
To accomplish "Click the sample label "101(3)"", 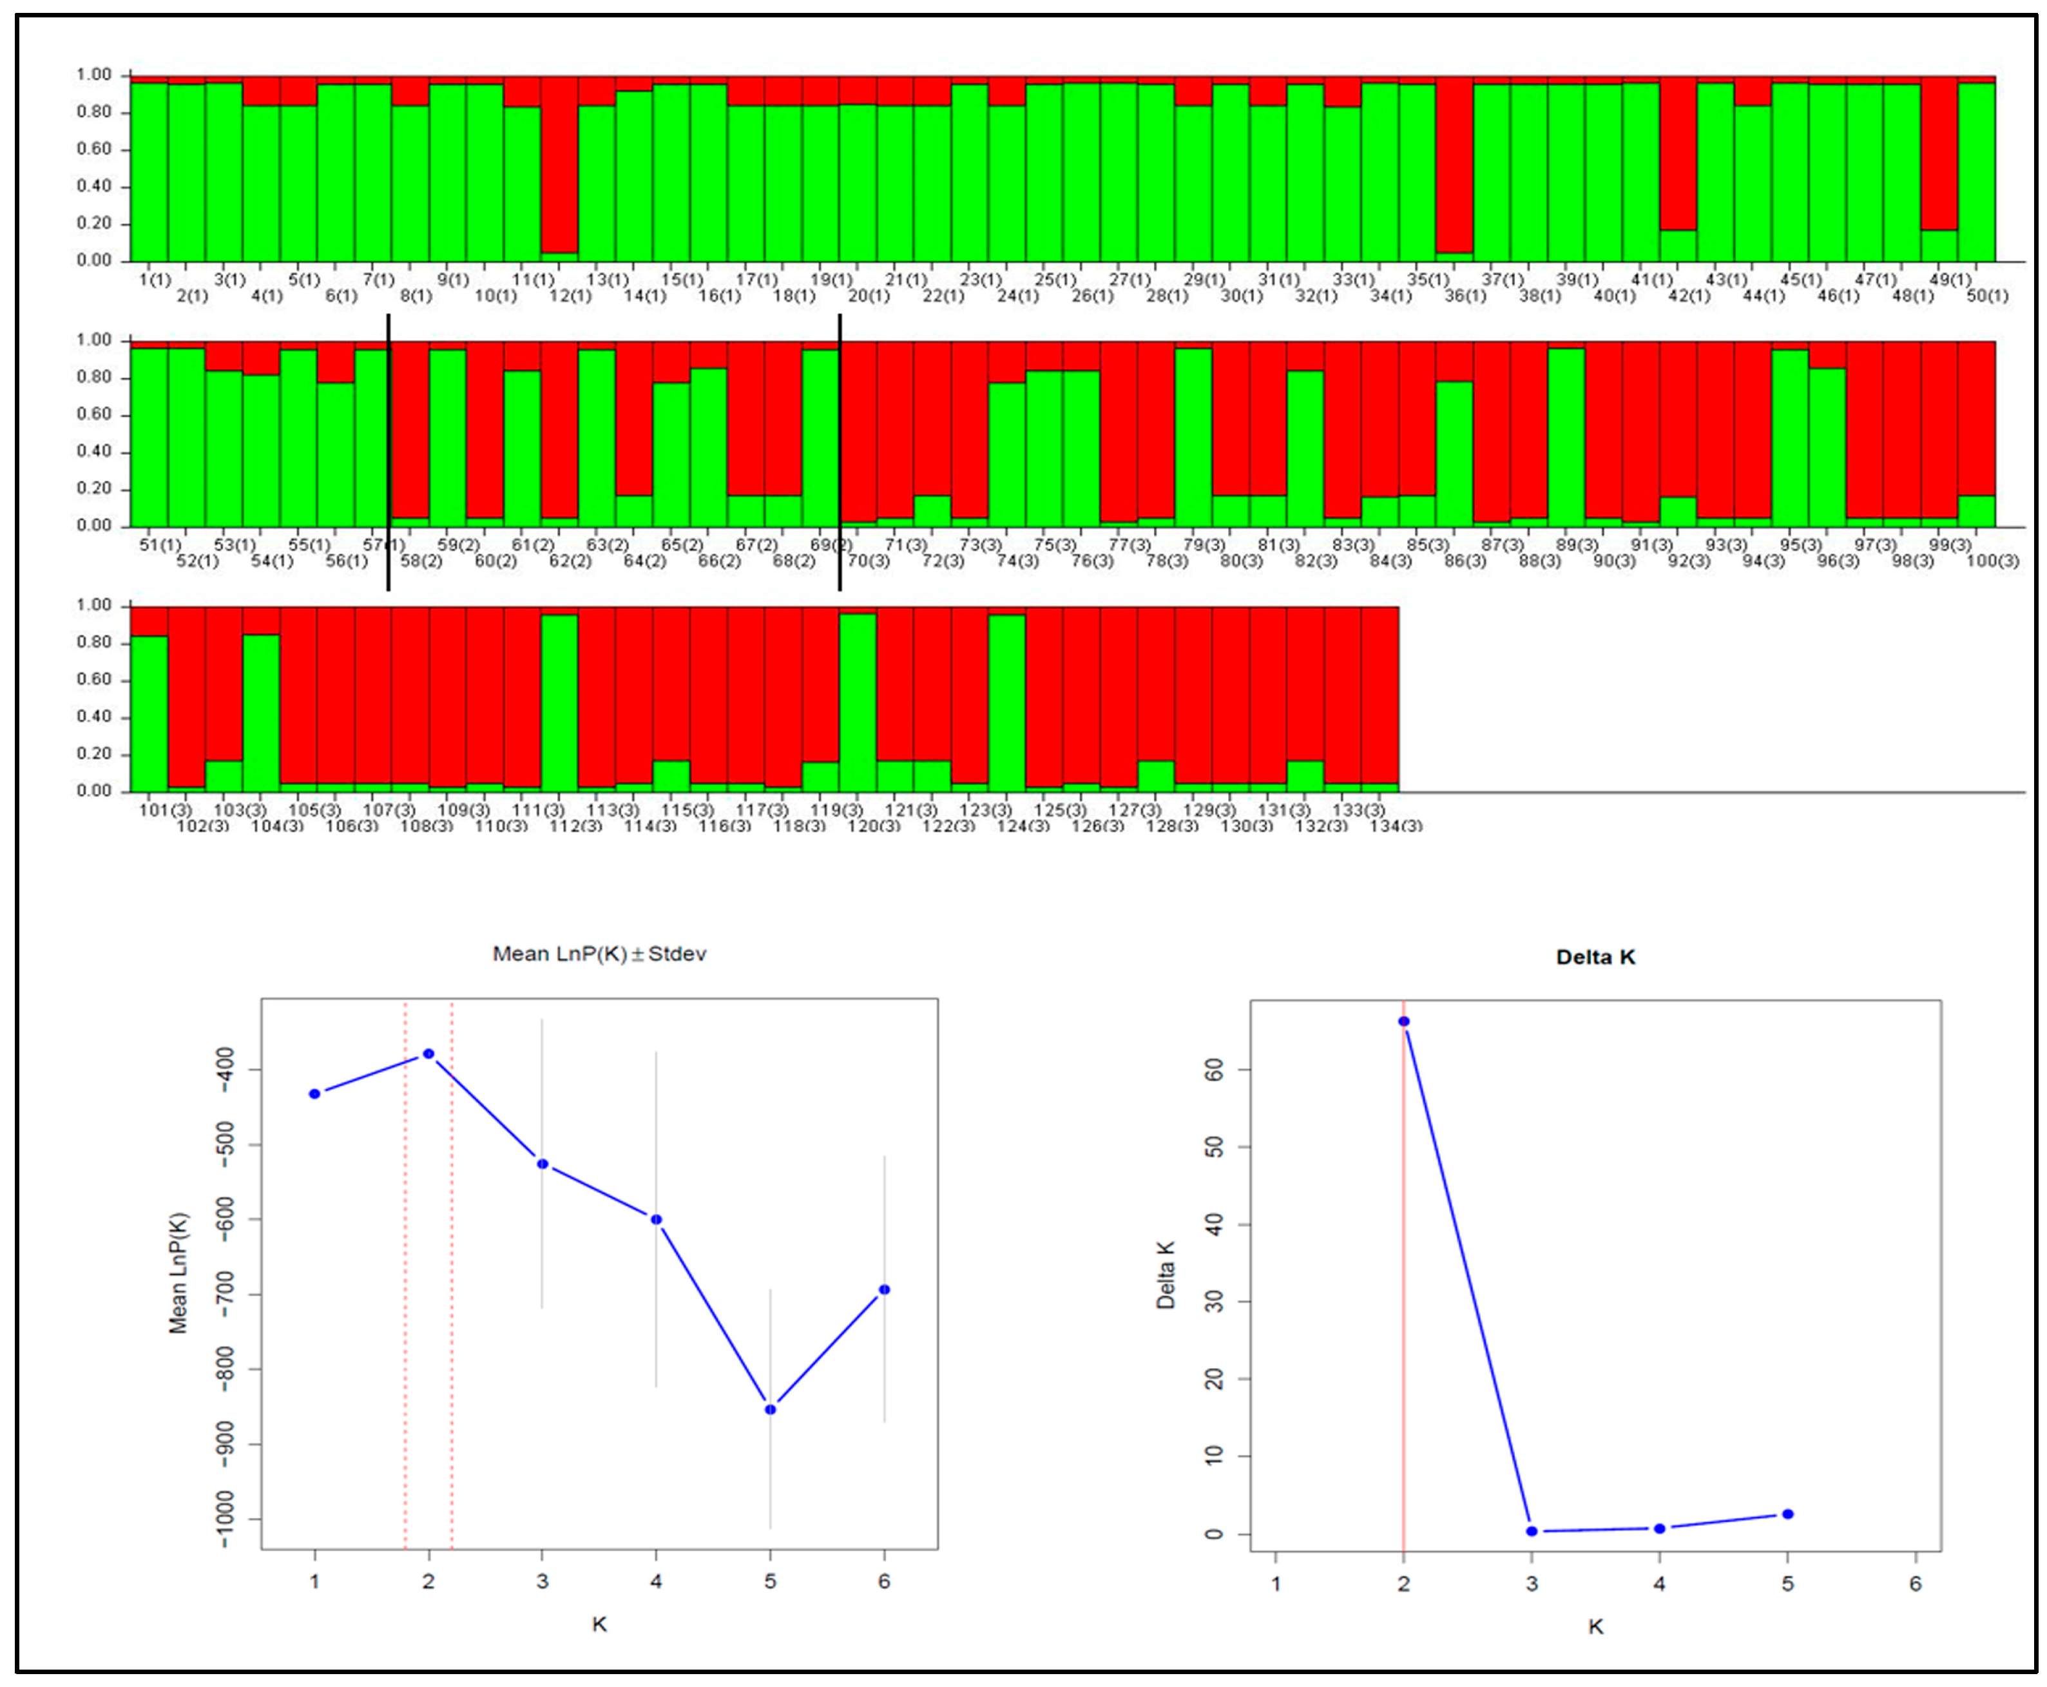I will [165, 809].
